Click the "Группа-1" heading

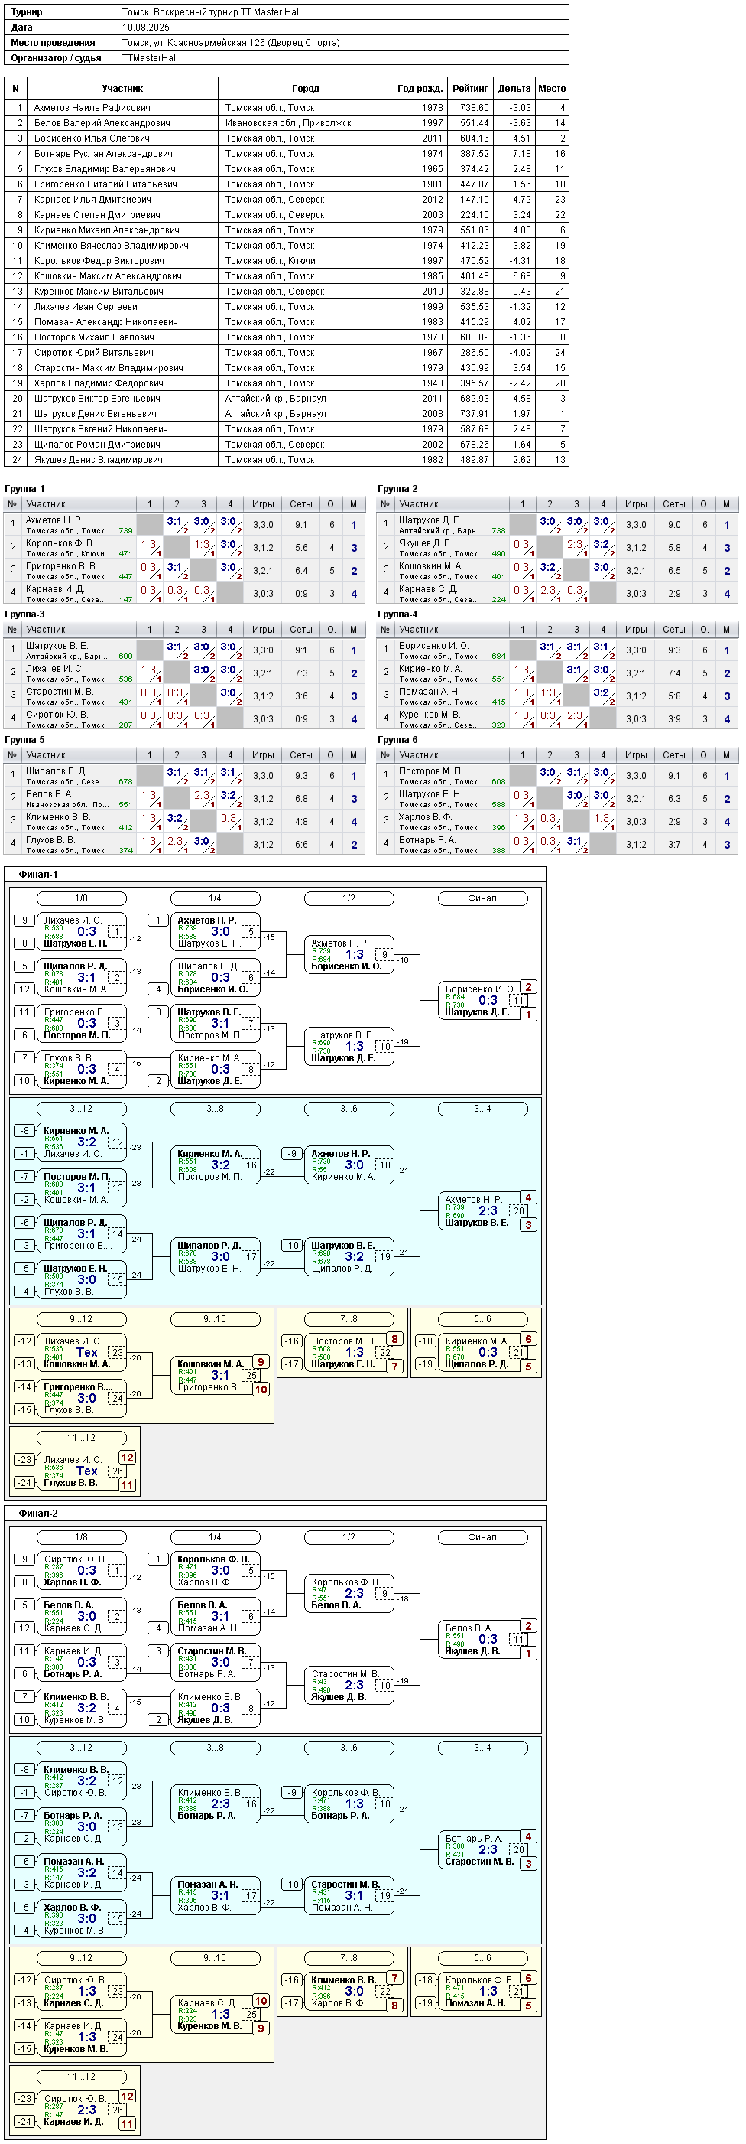tap(24, 488)
